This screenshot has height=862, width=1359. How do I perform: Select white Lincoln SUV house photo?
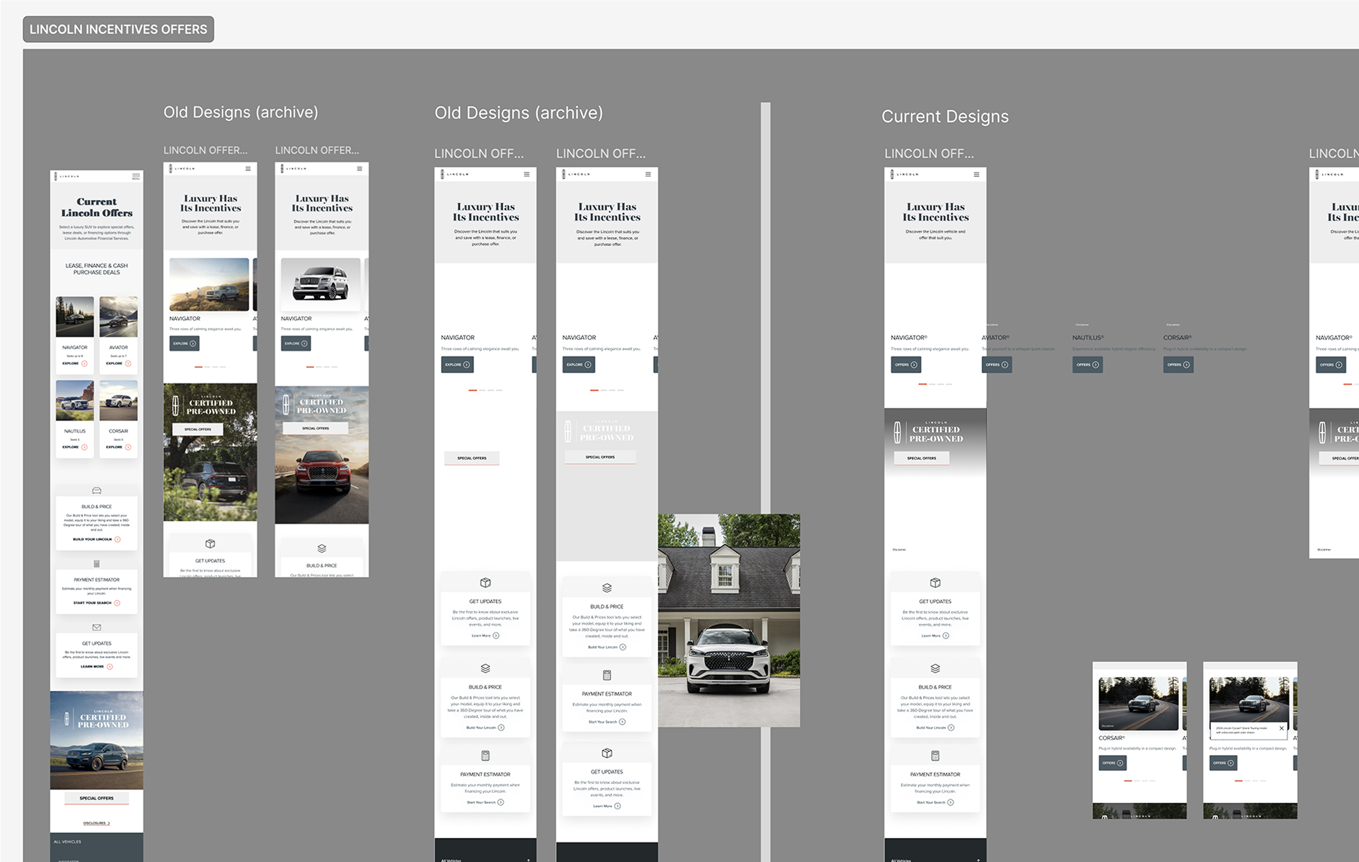(729, 620)
